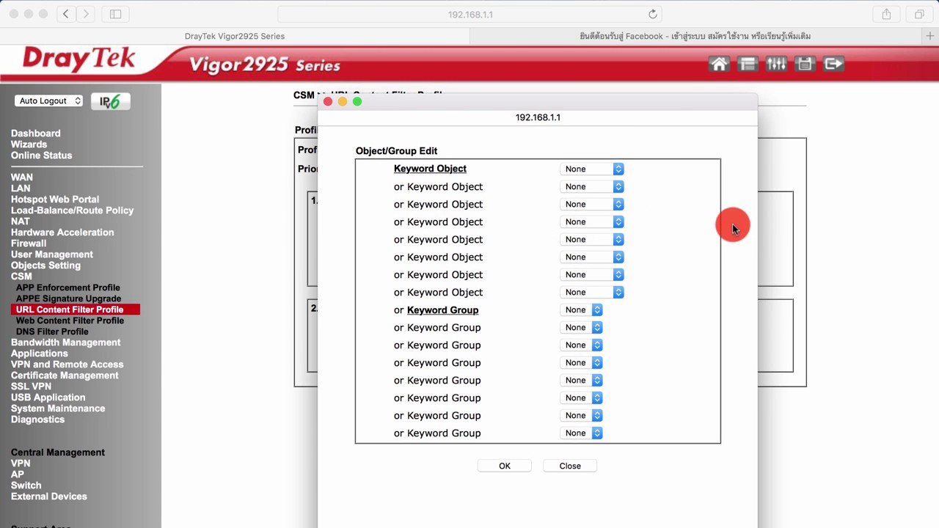
Task: Open Applications menu in sidebar
Action: (40, 353)
